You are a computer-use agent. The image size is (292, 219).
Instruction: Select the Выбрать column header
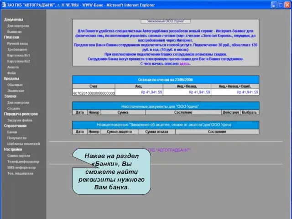tap(250, 113)
